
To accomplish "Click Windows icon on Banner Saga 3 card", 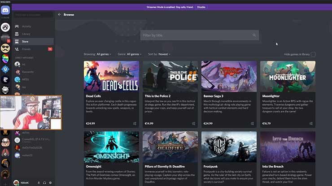I will [x=252, y=124].
